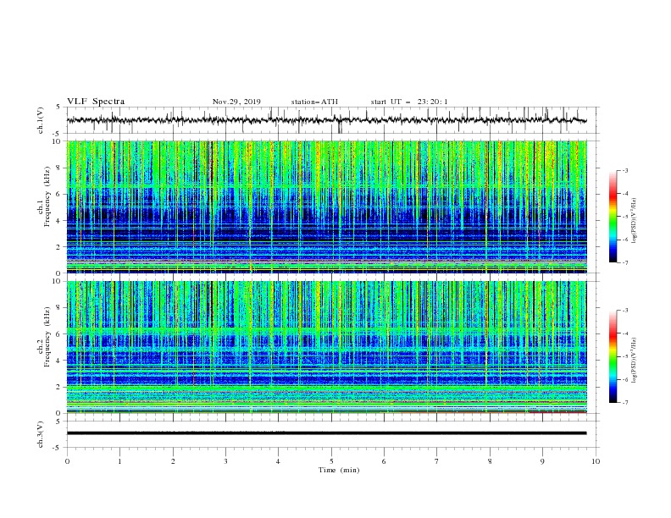Click the "4" tick on the time axis
Viewport: 671px width, 518px height.
(278, 461)
